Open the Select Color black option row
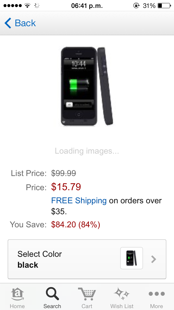This screenshot has width=174, height=310. pos(87,259)
